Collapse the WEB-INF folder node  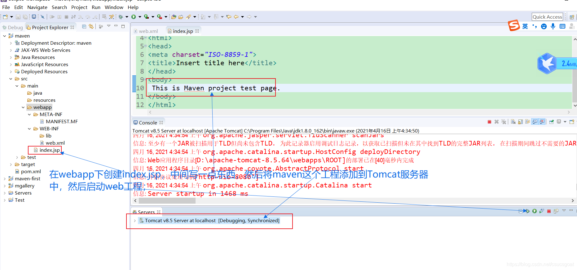[29, 129]
